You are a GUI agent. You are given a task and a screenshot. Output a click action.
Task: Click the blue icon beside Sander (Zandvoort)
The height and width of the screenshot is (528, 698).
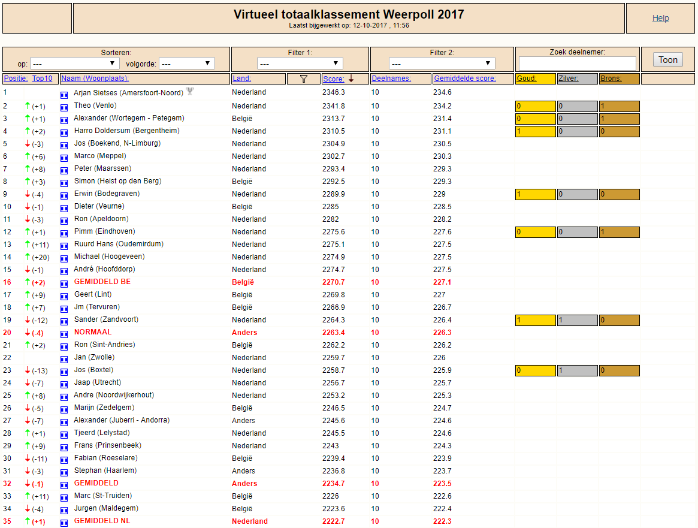point(64,321)
